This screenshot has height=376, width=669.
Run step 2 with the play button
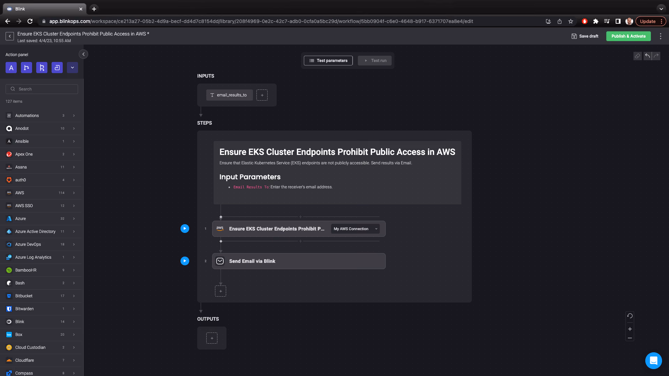click(x=185, y=261)
